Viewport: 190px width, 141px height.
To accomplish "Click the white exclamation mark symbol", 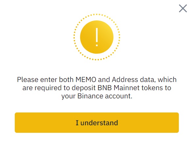I will click(x=97, y=37).
